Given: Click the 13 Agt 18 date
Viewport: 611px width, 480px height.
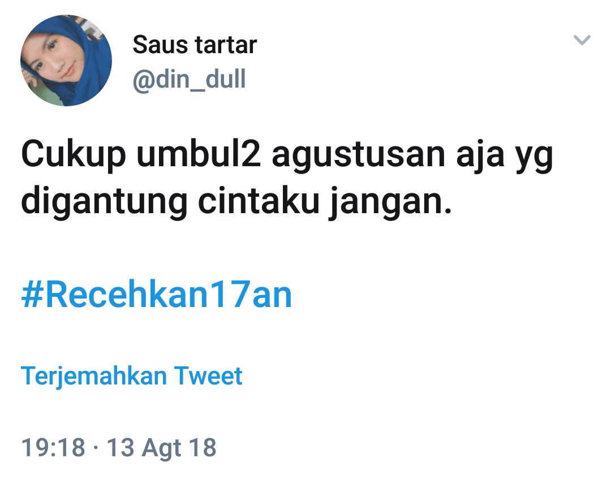Looking at the screenshot, I should [x=161, y=448].
